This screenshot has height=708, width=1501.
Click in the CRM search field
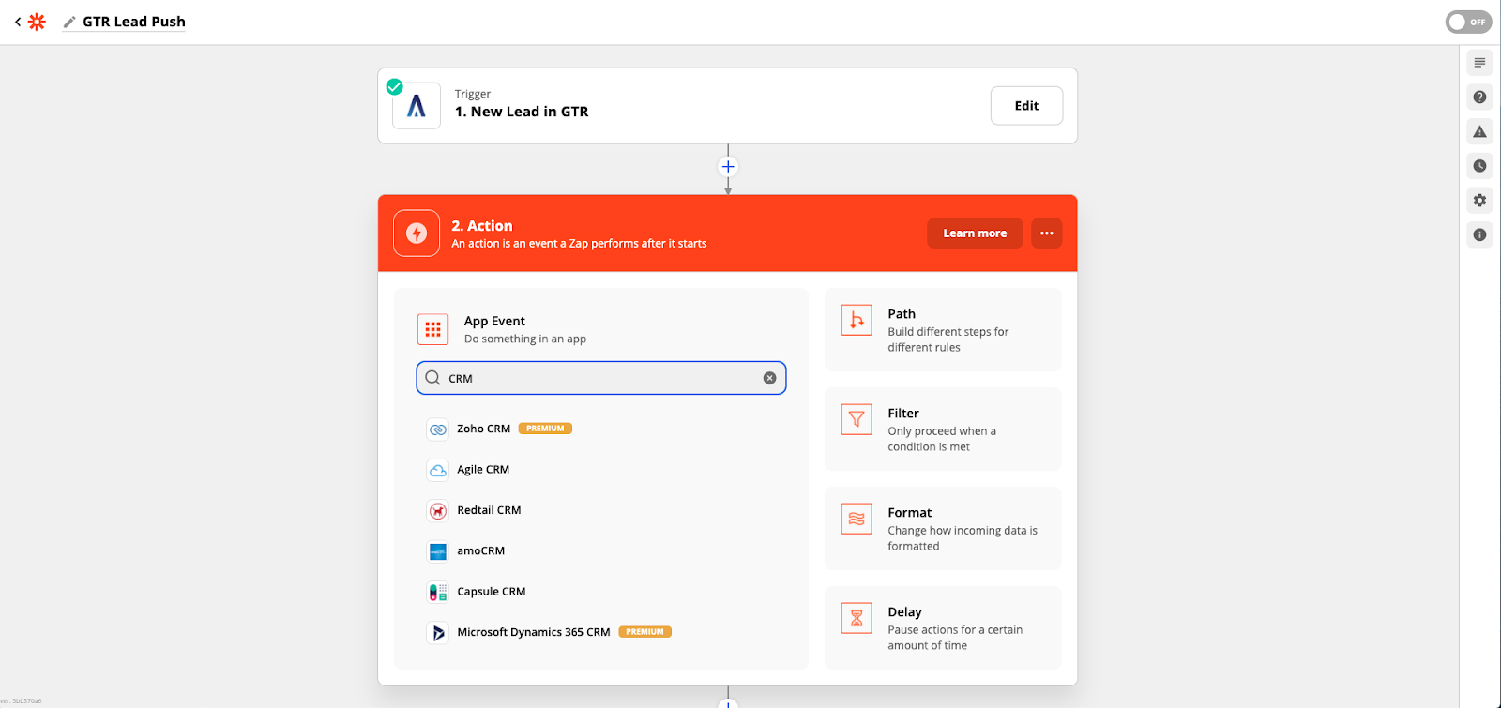(601, 378)
